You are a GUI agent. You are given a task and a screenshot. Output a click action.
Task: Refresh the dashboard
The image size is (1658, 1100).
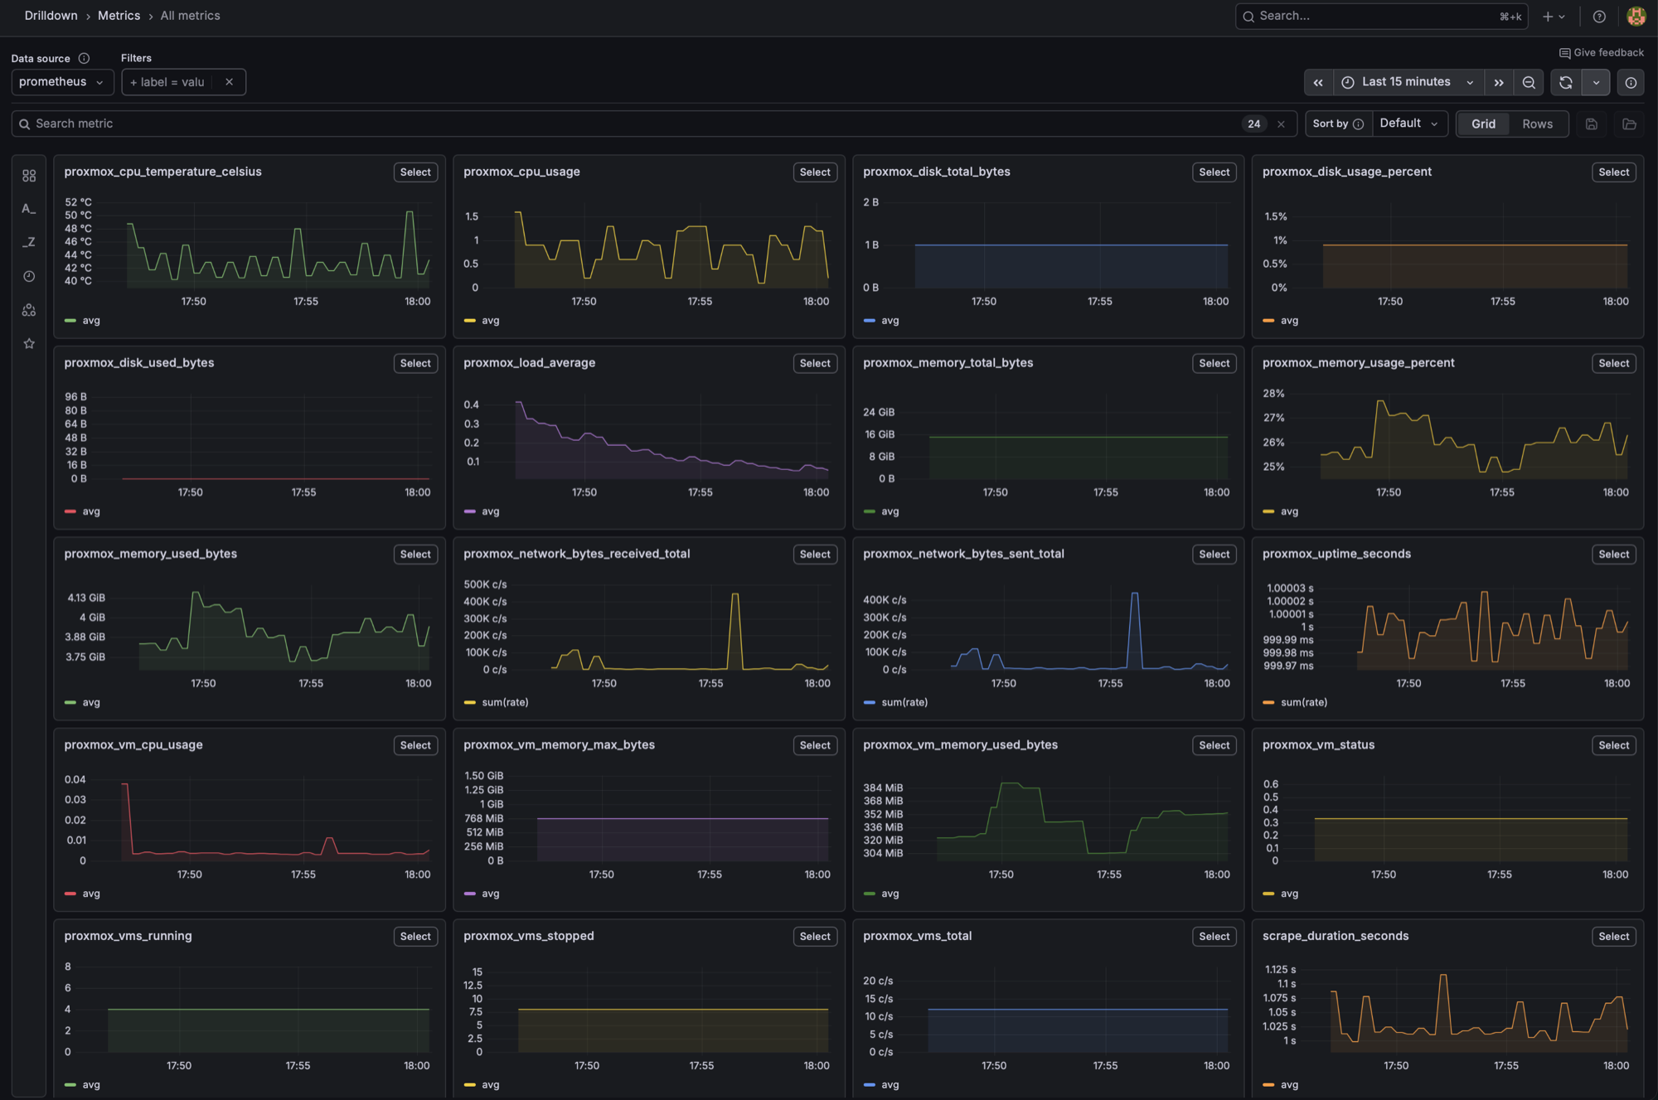click(x=1565, y=82)
